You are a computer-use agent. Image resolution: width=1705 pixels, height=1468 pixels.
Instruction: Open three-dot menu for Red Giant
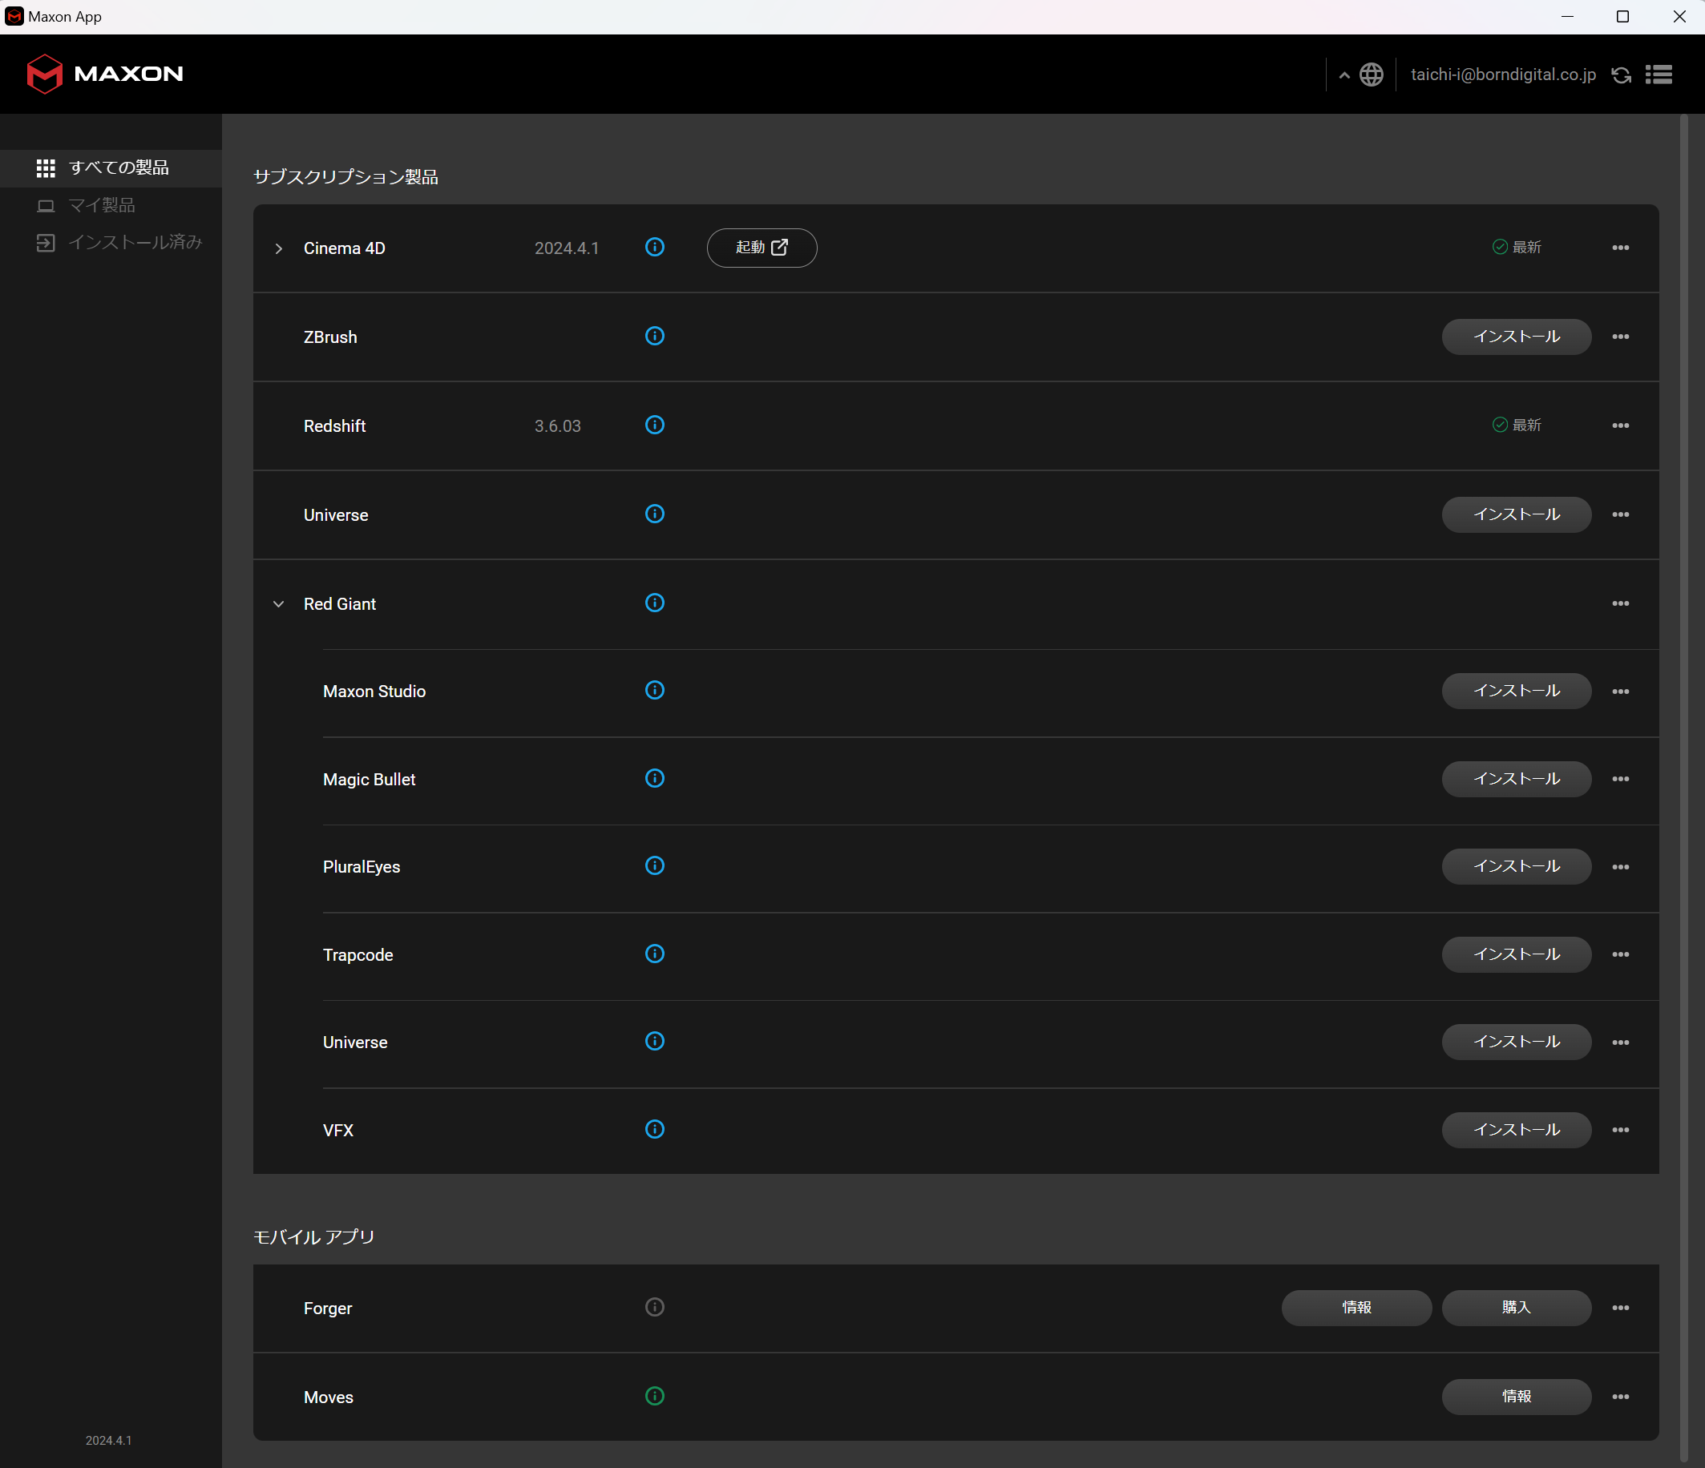click(1620, 603)
